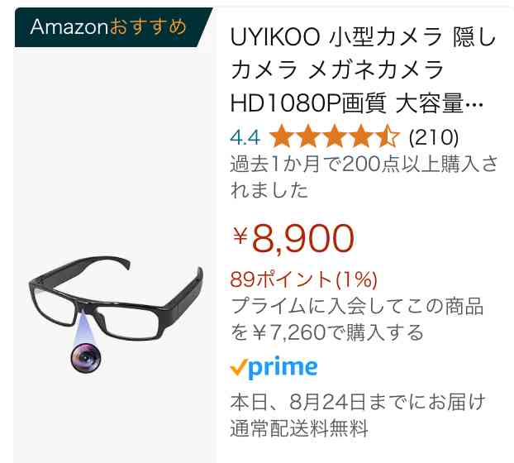This screenshot has height=463, width=514.
Task: Click the 89ポイント(1%) points text
Action: 304,279
